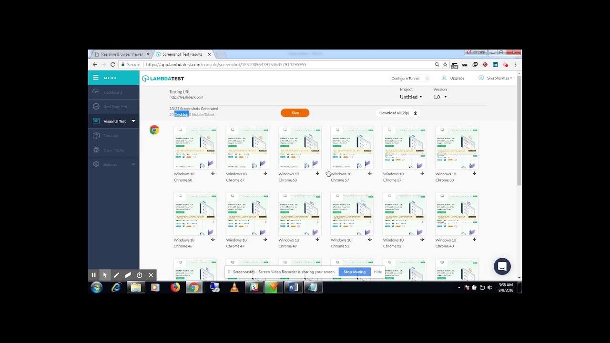Select the Screenshot Test Results tab
The height and width of the screenshot is (343, 610).
tap(183, 54)
